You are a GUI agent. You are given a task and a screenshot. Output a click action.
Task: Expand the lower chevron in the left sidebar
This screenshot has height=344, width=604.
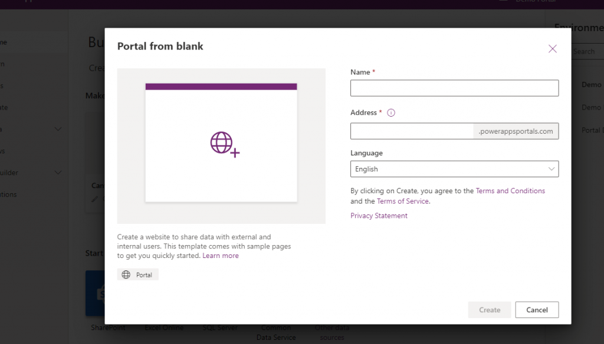58,173
